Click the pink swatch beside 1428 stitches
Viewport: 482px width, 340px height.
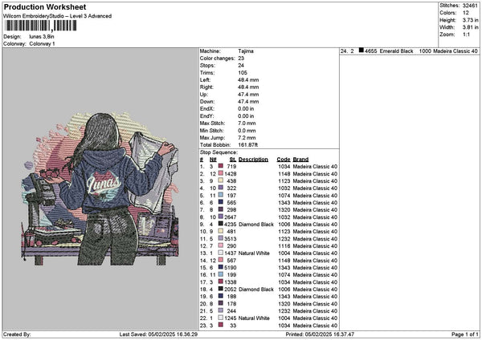221,173
